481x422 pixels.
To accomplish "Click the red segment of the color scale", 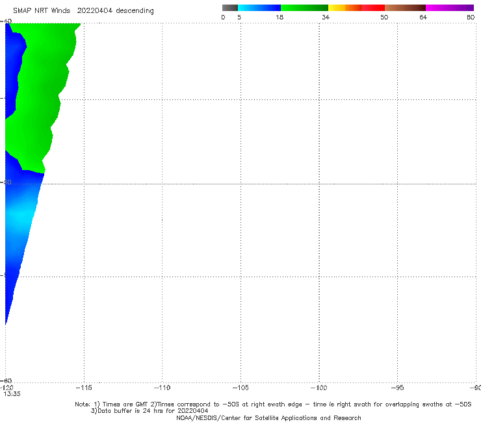I will [373, 8].
